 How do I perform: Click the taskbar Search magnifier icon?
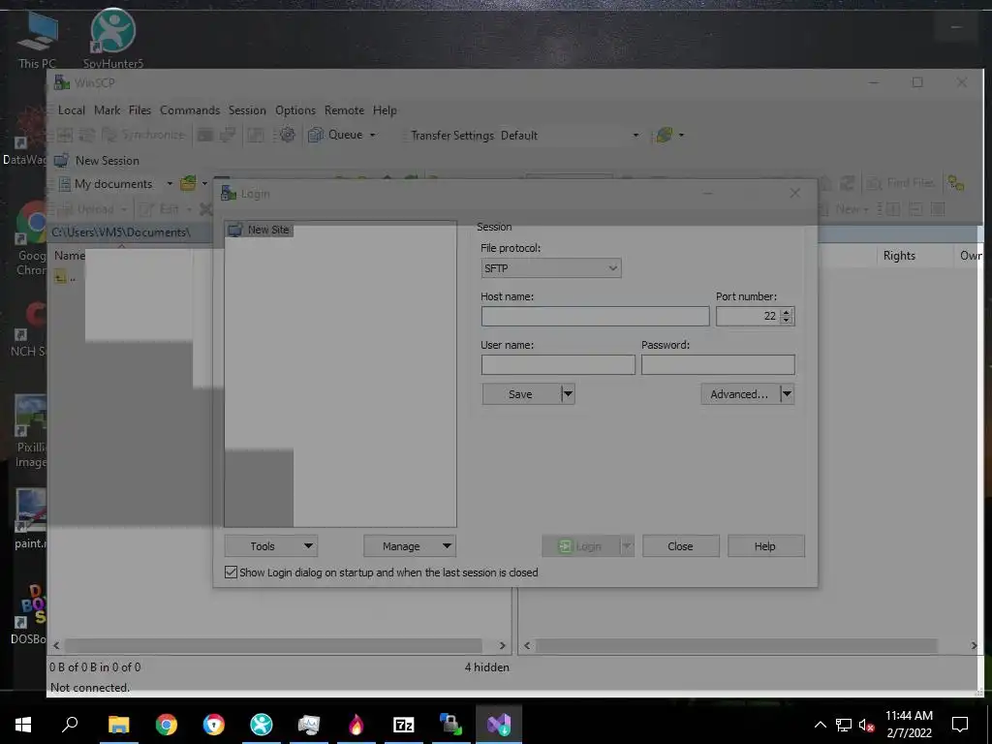point(70,724)
